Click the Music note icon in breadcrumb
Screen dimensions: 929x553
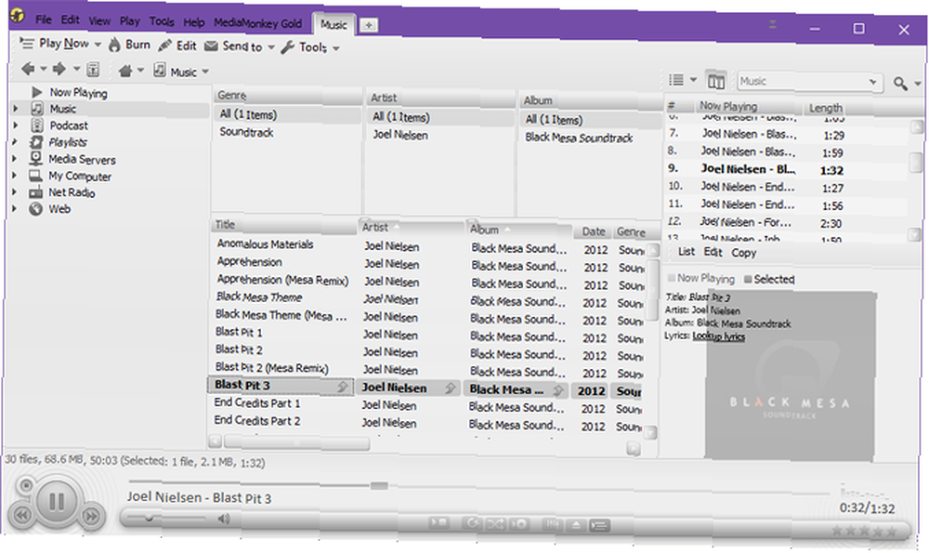160,71
